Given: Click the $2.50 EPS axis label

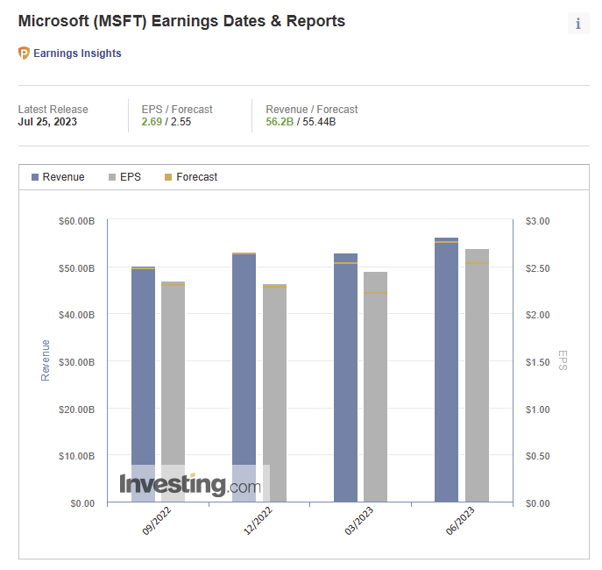Looking at the screenshot, I should click(x=537, y=268).
